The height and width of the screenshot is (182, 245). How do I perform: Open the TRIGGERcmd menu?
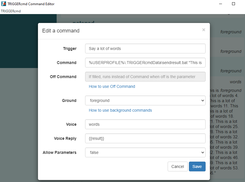[11, 11]
